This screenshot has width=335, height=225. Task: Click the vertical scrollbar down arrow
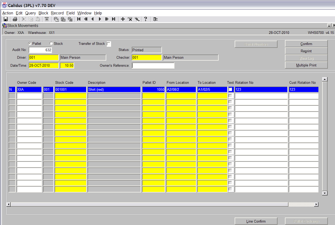pyautogui.click(x=325, y=193)
